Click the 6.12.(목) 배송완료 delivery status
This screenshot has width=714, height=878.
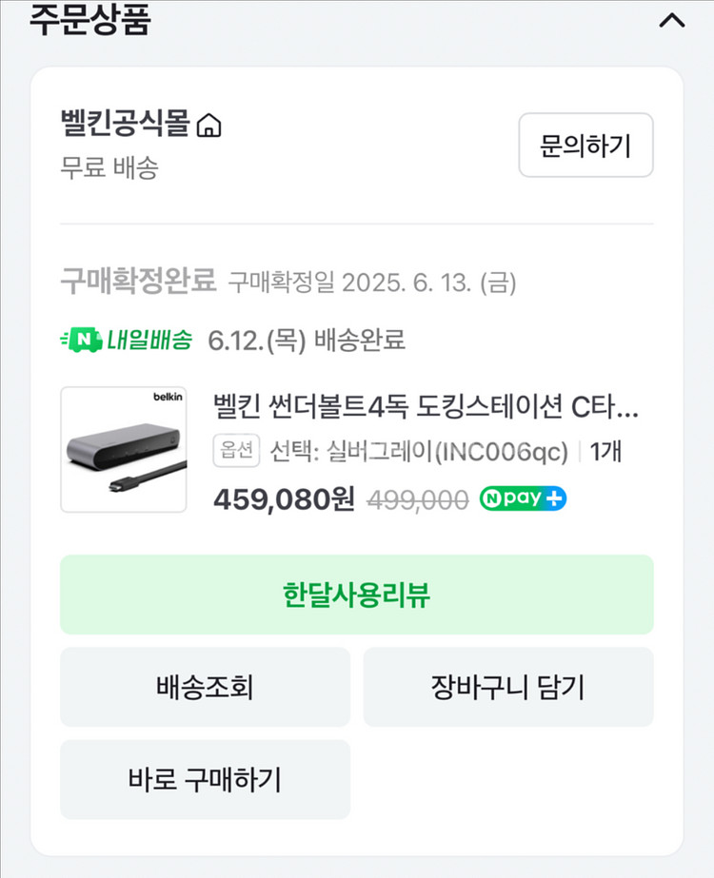pyautogui.click(x=307, y=340)
